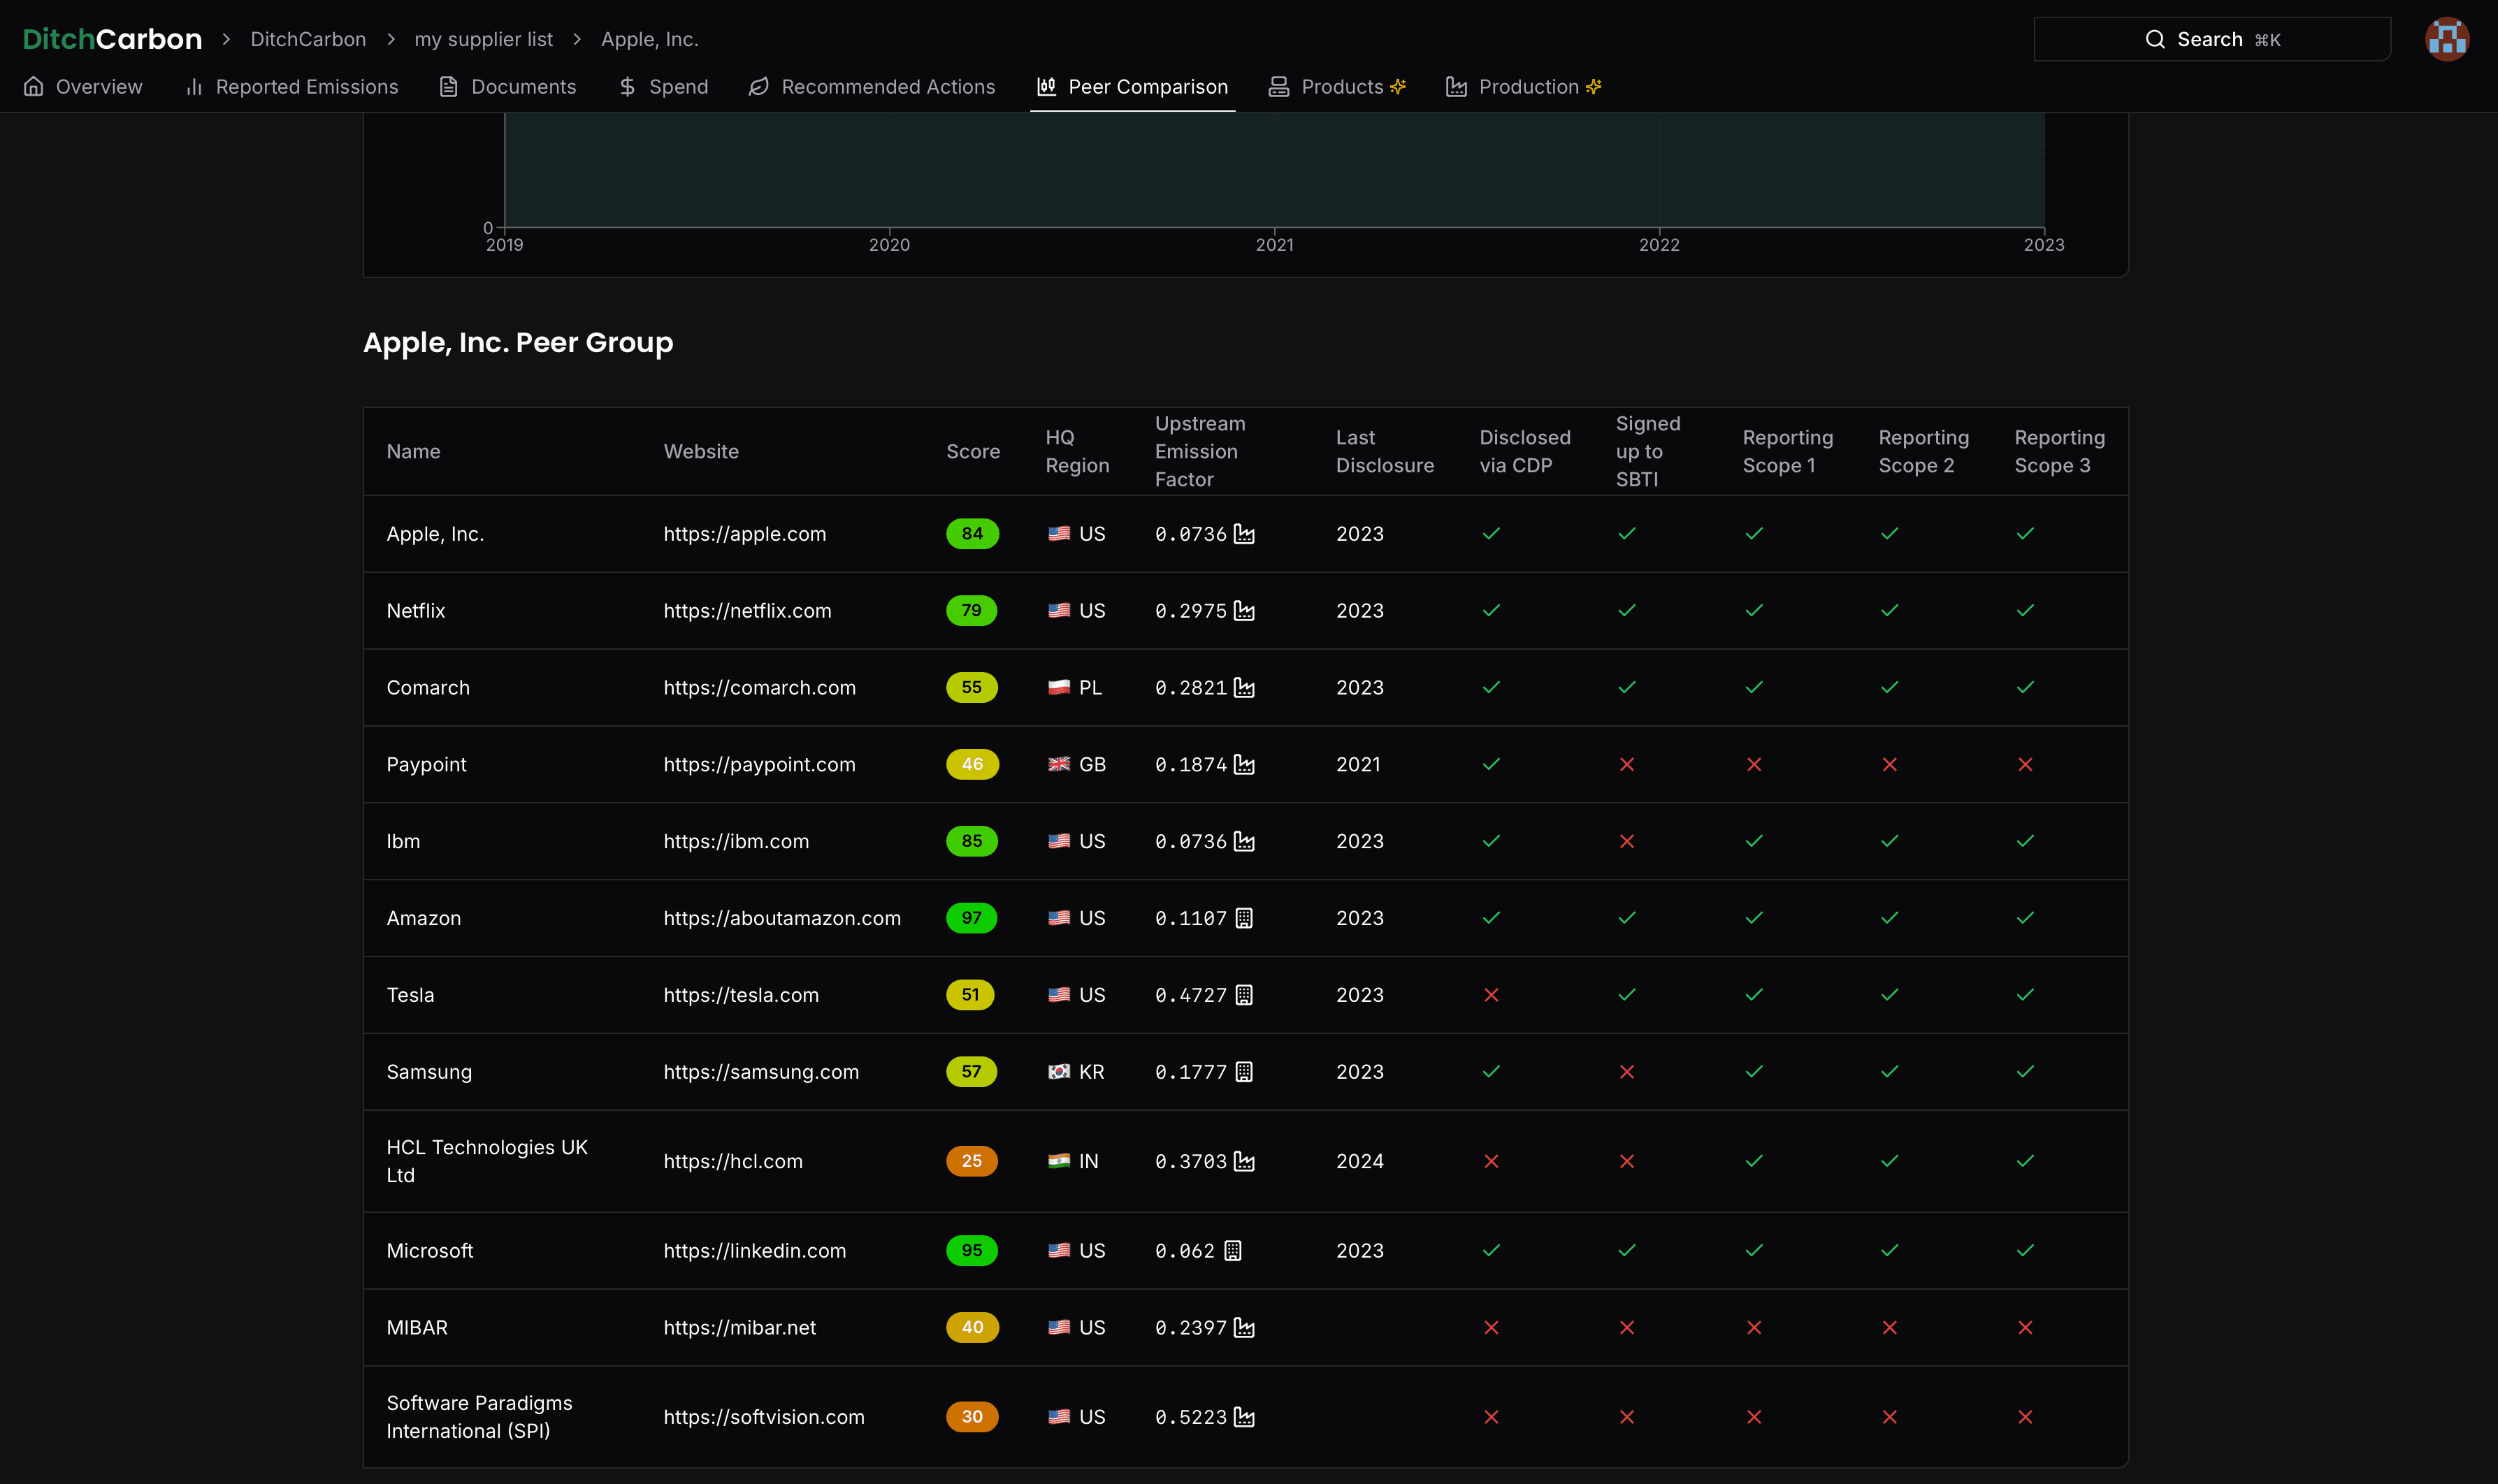Click the Search input box
The height and width of the screenshot is (1484, 2498).
pos(2212,39)
